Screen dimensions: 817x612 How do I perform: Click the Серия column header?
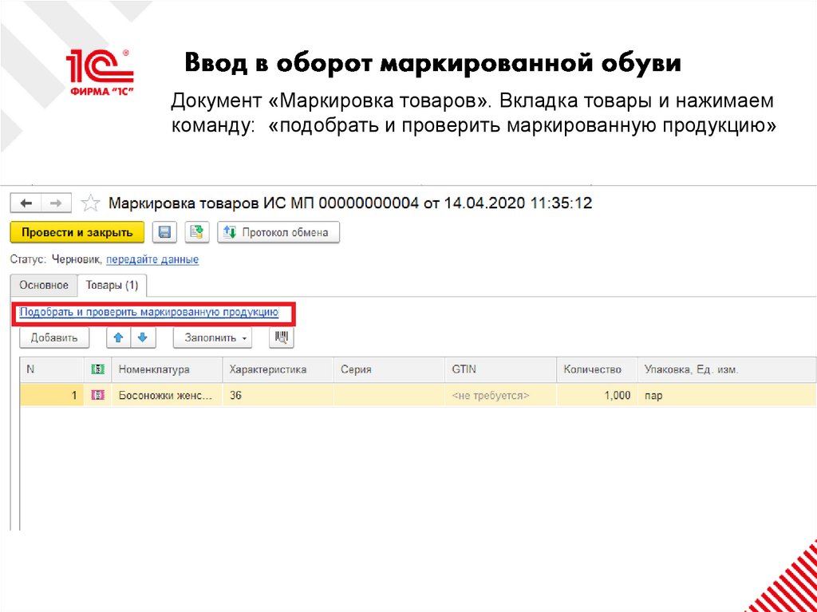[389, 369]
